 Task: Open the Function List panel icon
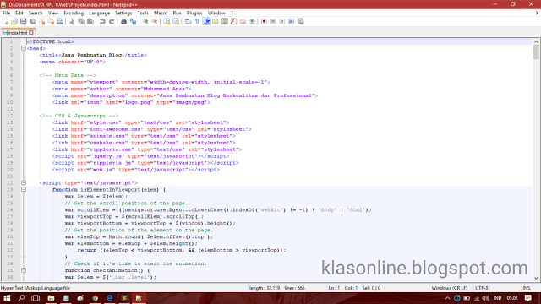click(x=233, y=21)
